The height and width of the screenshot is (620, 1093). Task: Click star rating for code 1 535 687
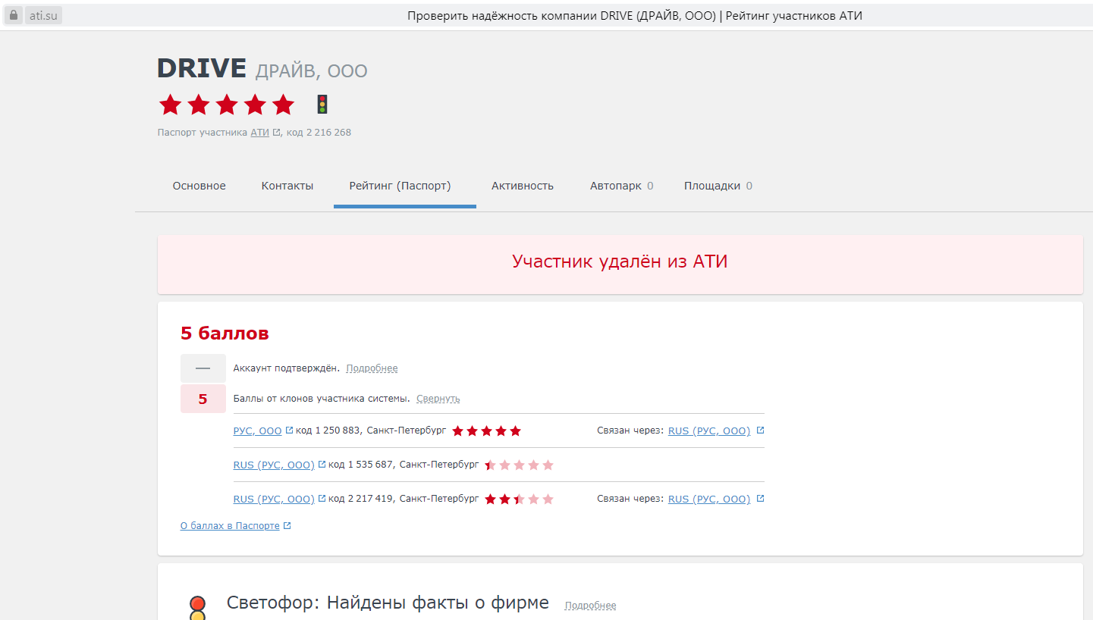pos(520,465)
